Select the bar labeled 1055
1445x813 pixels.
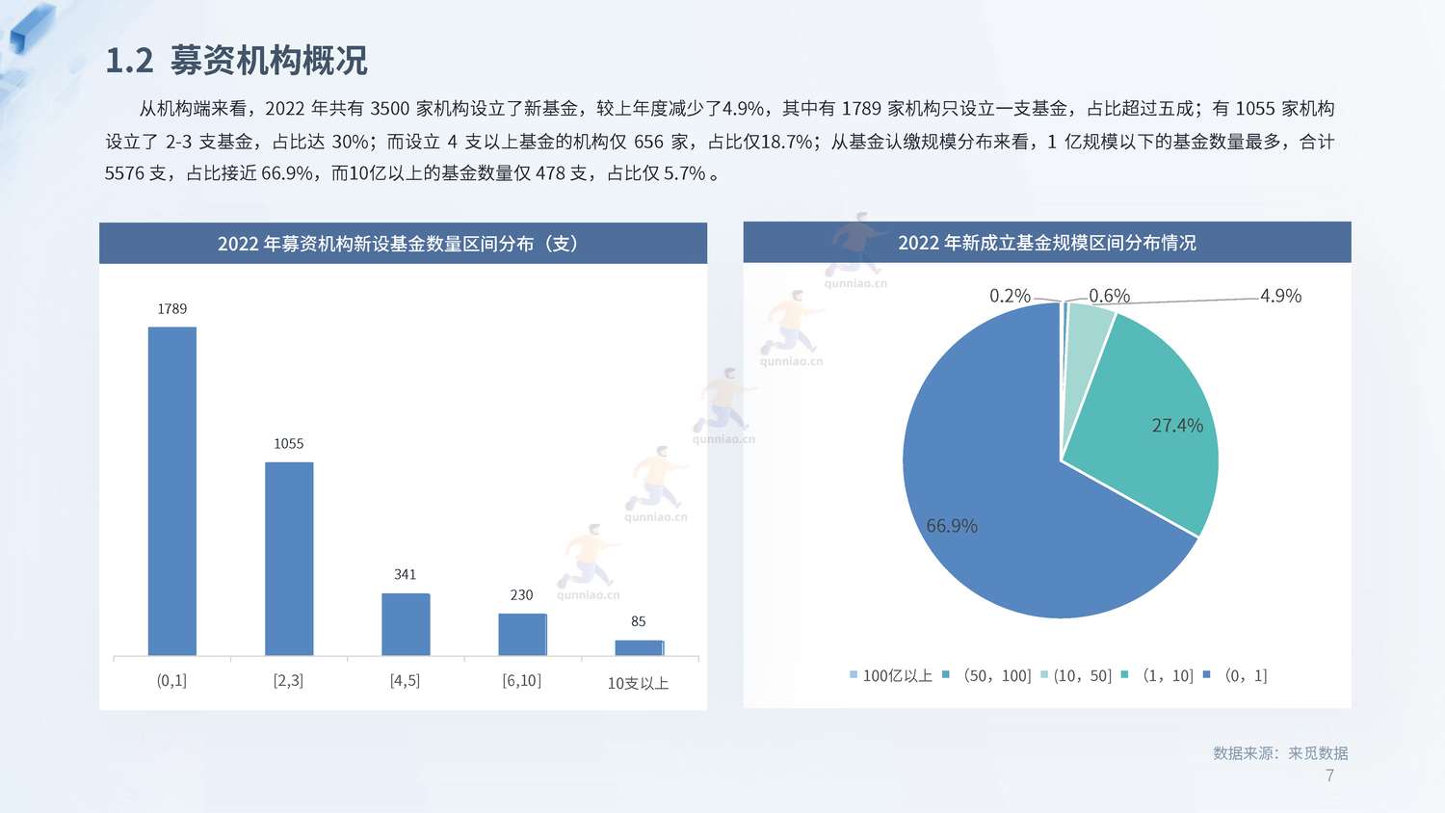289,559
